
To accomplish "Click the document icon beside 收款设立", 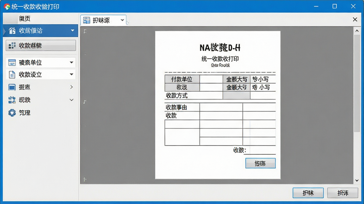I will (12, 74).
